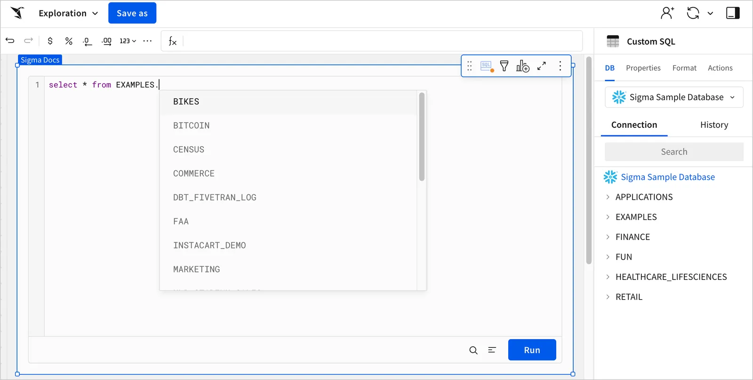Run the SQL query
The height and width of the screenshot is (380, 753).
point(532,350)
